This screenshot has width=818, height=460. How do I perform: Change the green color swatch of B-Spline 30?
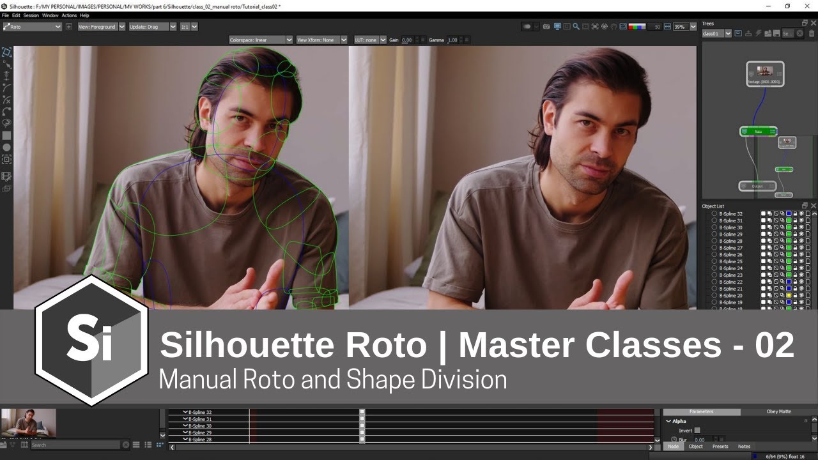[789, 227]
